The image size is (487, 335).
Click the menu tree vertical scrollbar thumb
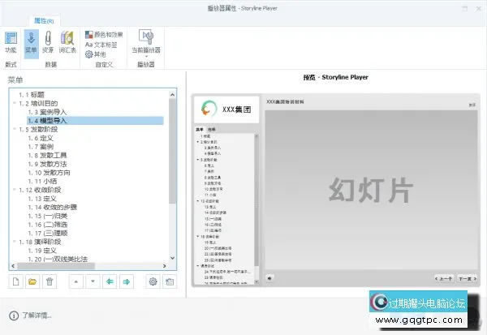coord(172,151)
